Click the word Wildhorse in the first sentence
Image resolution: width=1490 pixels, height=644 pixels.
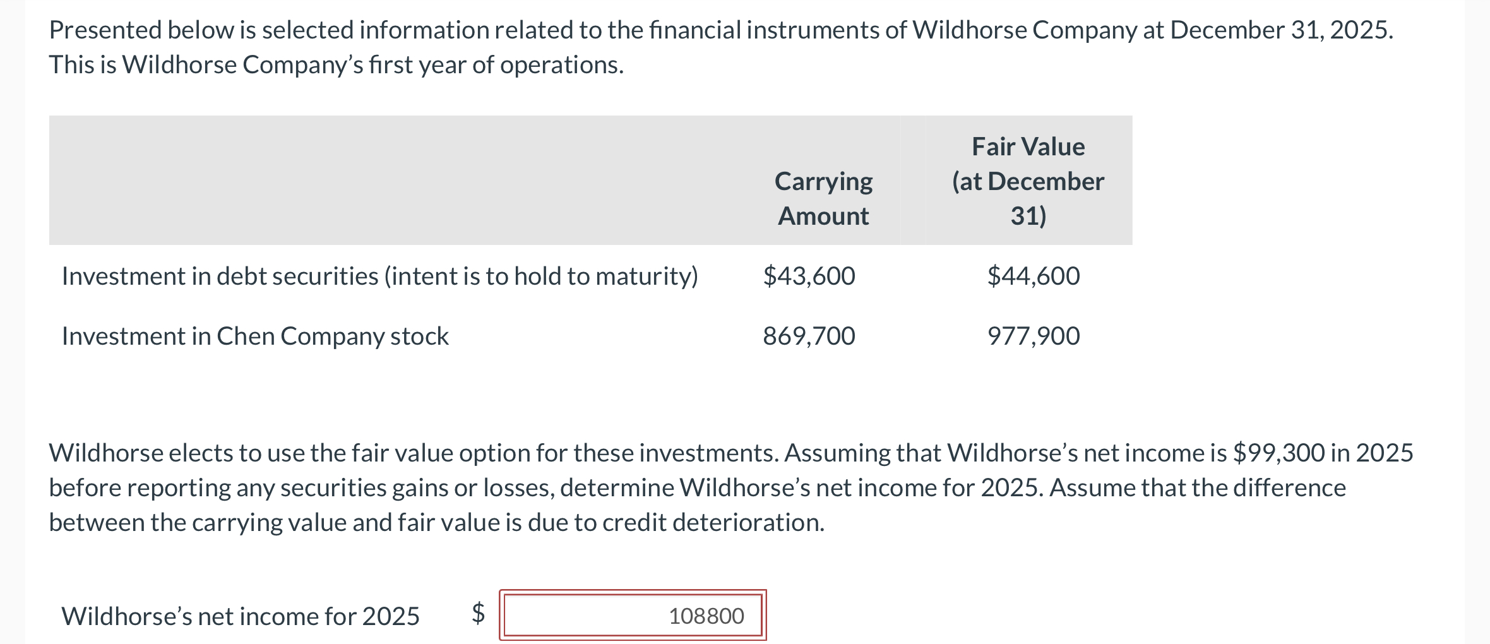point(970,30)
